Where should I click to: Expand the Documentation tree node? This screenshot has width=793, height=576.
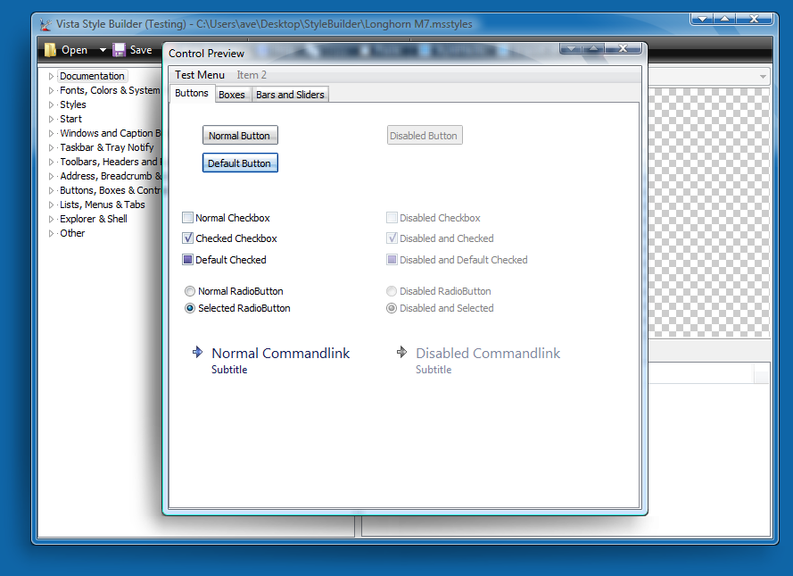51,77
